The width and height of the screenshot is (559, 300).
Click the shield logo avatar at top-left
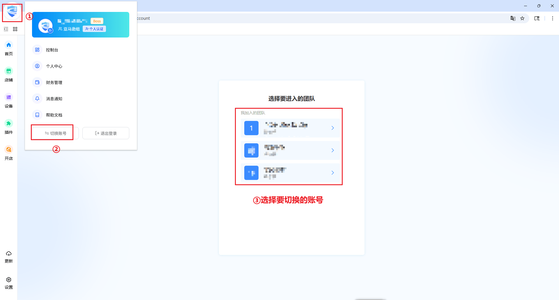[x=12, y=12]
